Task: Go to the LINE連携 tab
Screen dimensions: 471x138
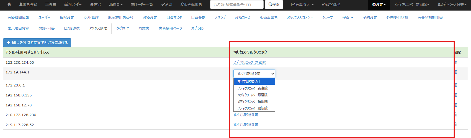Action: coord(72,28)
